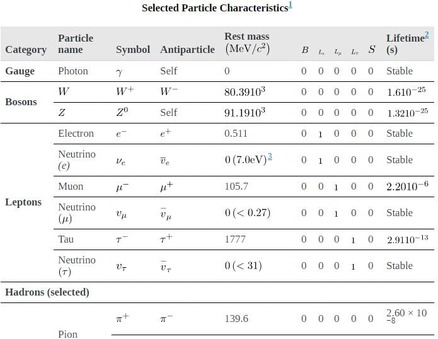Click the Leptons category label

point(23,202)
